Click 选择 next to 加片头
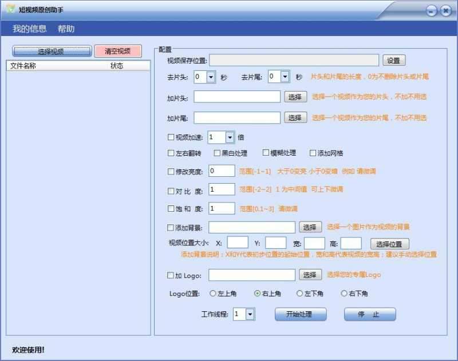The image size is (458, 361). (295, 97)
